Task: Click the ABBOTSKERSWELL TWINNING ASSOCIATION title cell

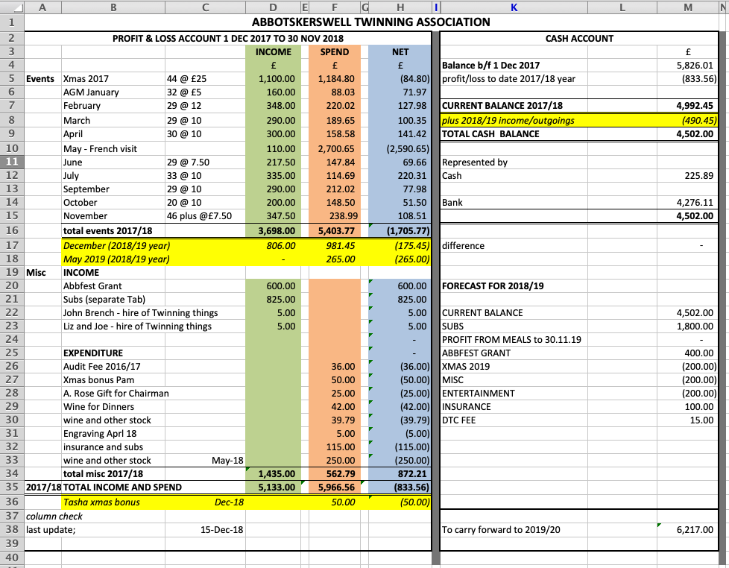Action: click(x=371, y=22)
